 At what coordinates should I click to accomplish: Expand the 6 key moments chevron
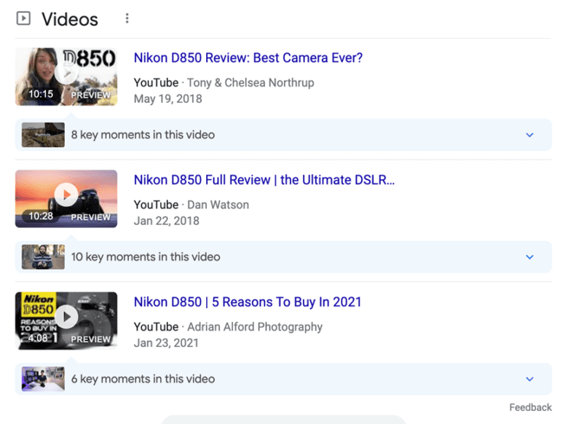pyautogui.click(x=529, y=379)
